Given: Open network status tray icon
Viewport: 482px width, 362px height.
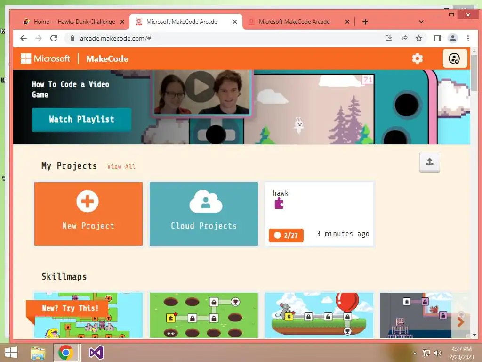Looking at the screenshot, I should [426, 353].
